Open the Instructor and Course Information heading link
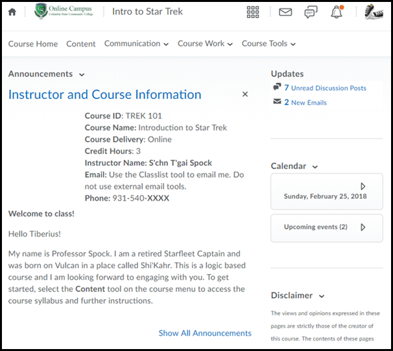This screenshot has height=351, width=393. coord(105,95)
